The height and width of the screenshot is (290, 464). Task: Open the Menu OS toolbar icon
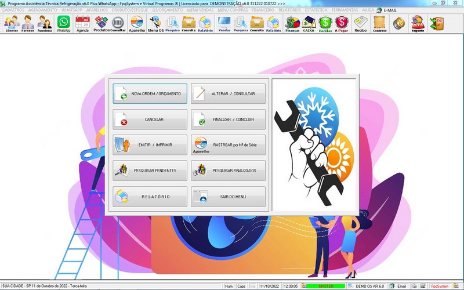click(155, 24)
